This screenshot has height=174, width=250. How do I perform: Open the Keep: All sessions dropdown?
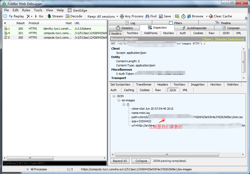[x=103, y=16]
